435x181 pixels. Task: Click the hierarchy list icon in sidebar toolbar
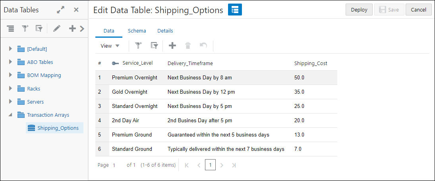pyautogui.click(x=11, y=28)
